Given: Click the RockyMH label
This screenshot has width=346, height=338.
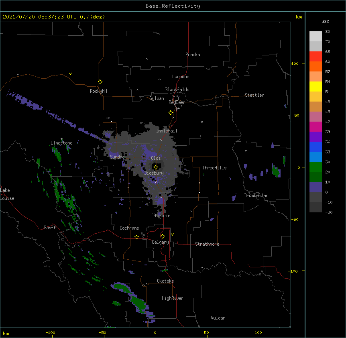Looking at the screenshot, I should [98, 91].
